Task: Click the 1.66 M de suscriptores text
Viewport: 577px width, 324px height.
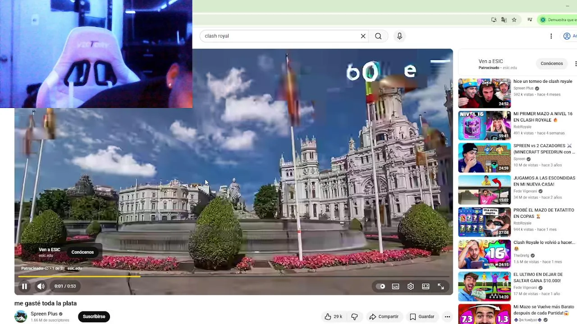Action: pos(50,320)
